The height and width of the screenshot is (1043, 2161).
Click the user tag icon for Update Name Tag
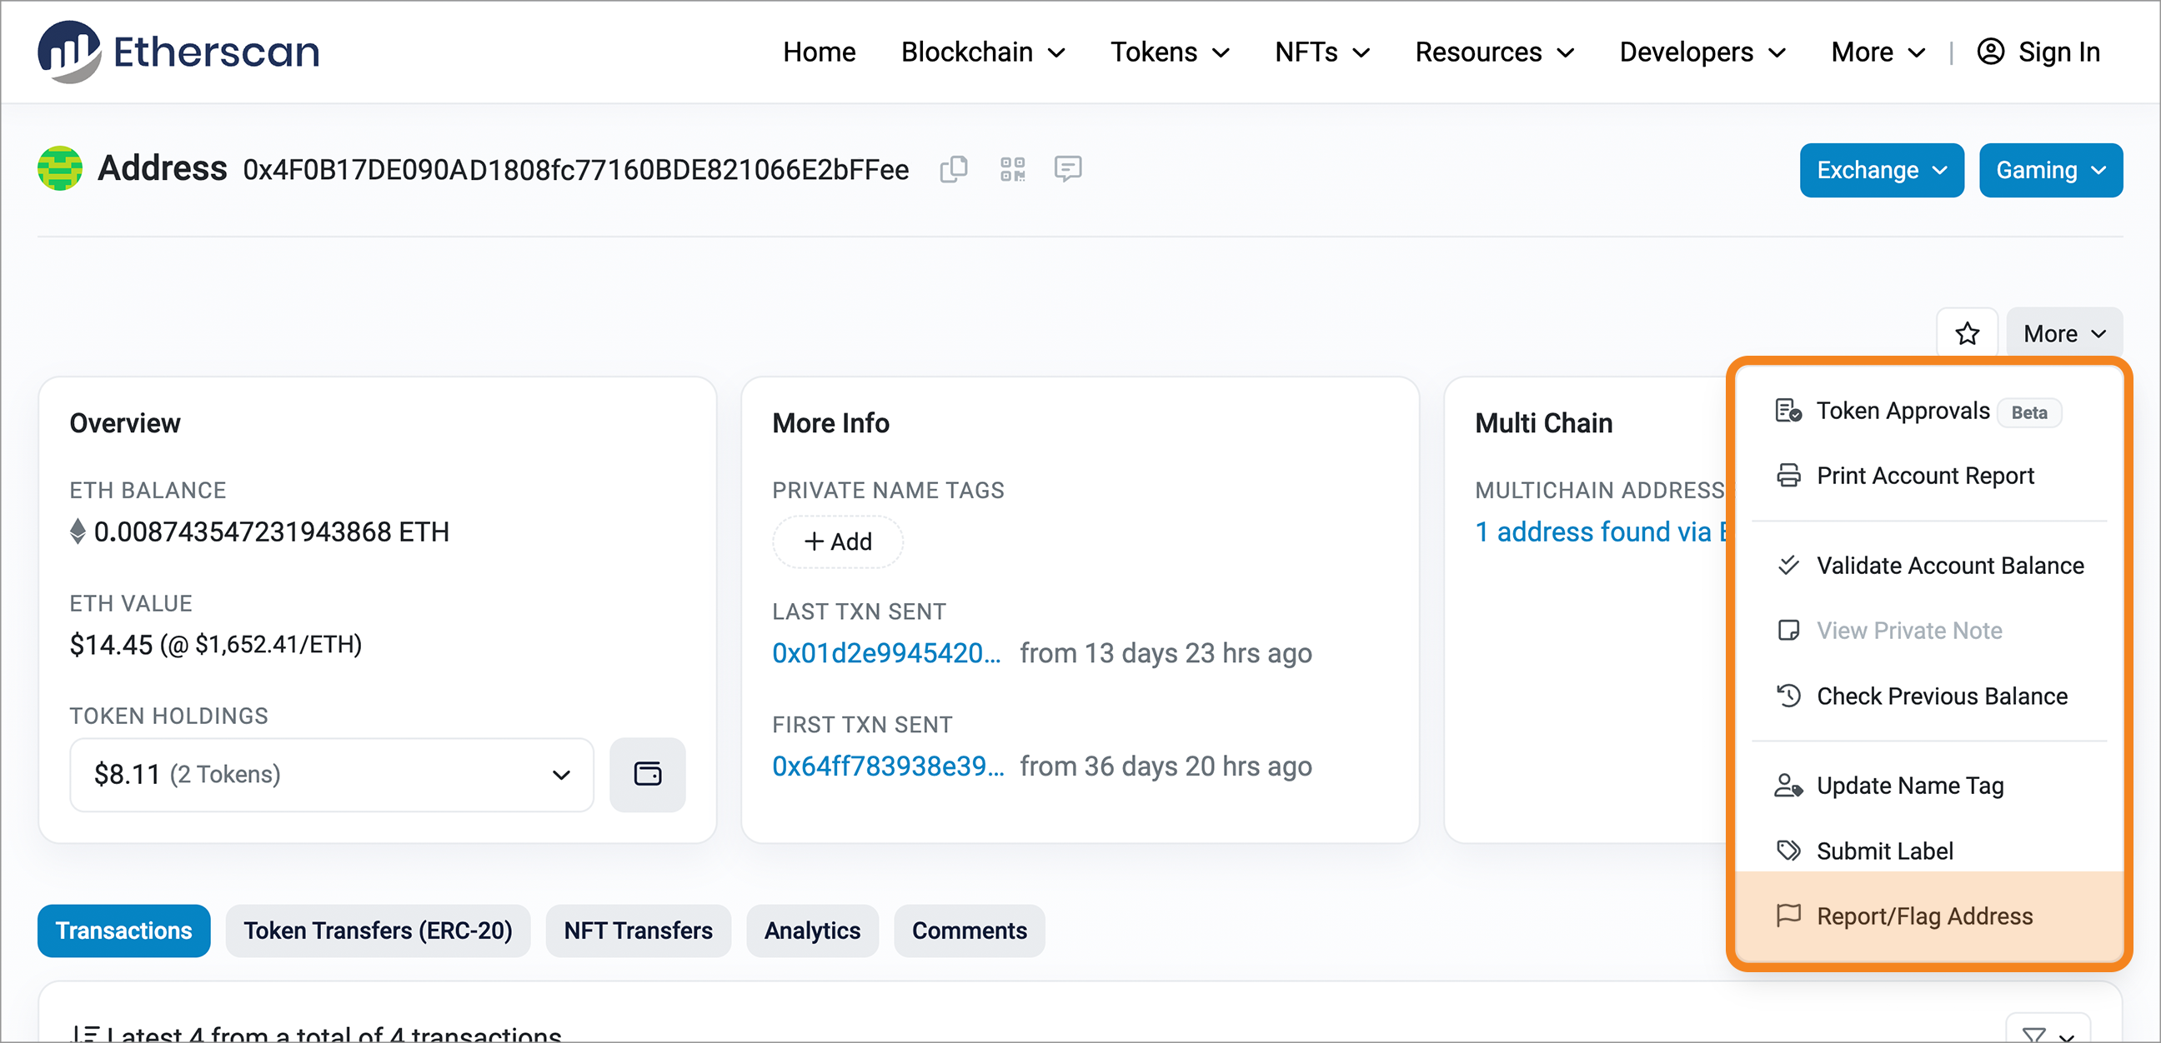1787,786
